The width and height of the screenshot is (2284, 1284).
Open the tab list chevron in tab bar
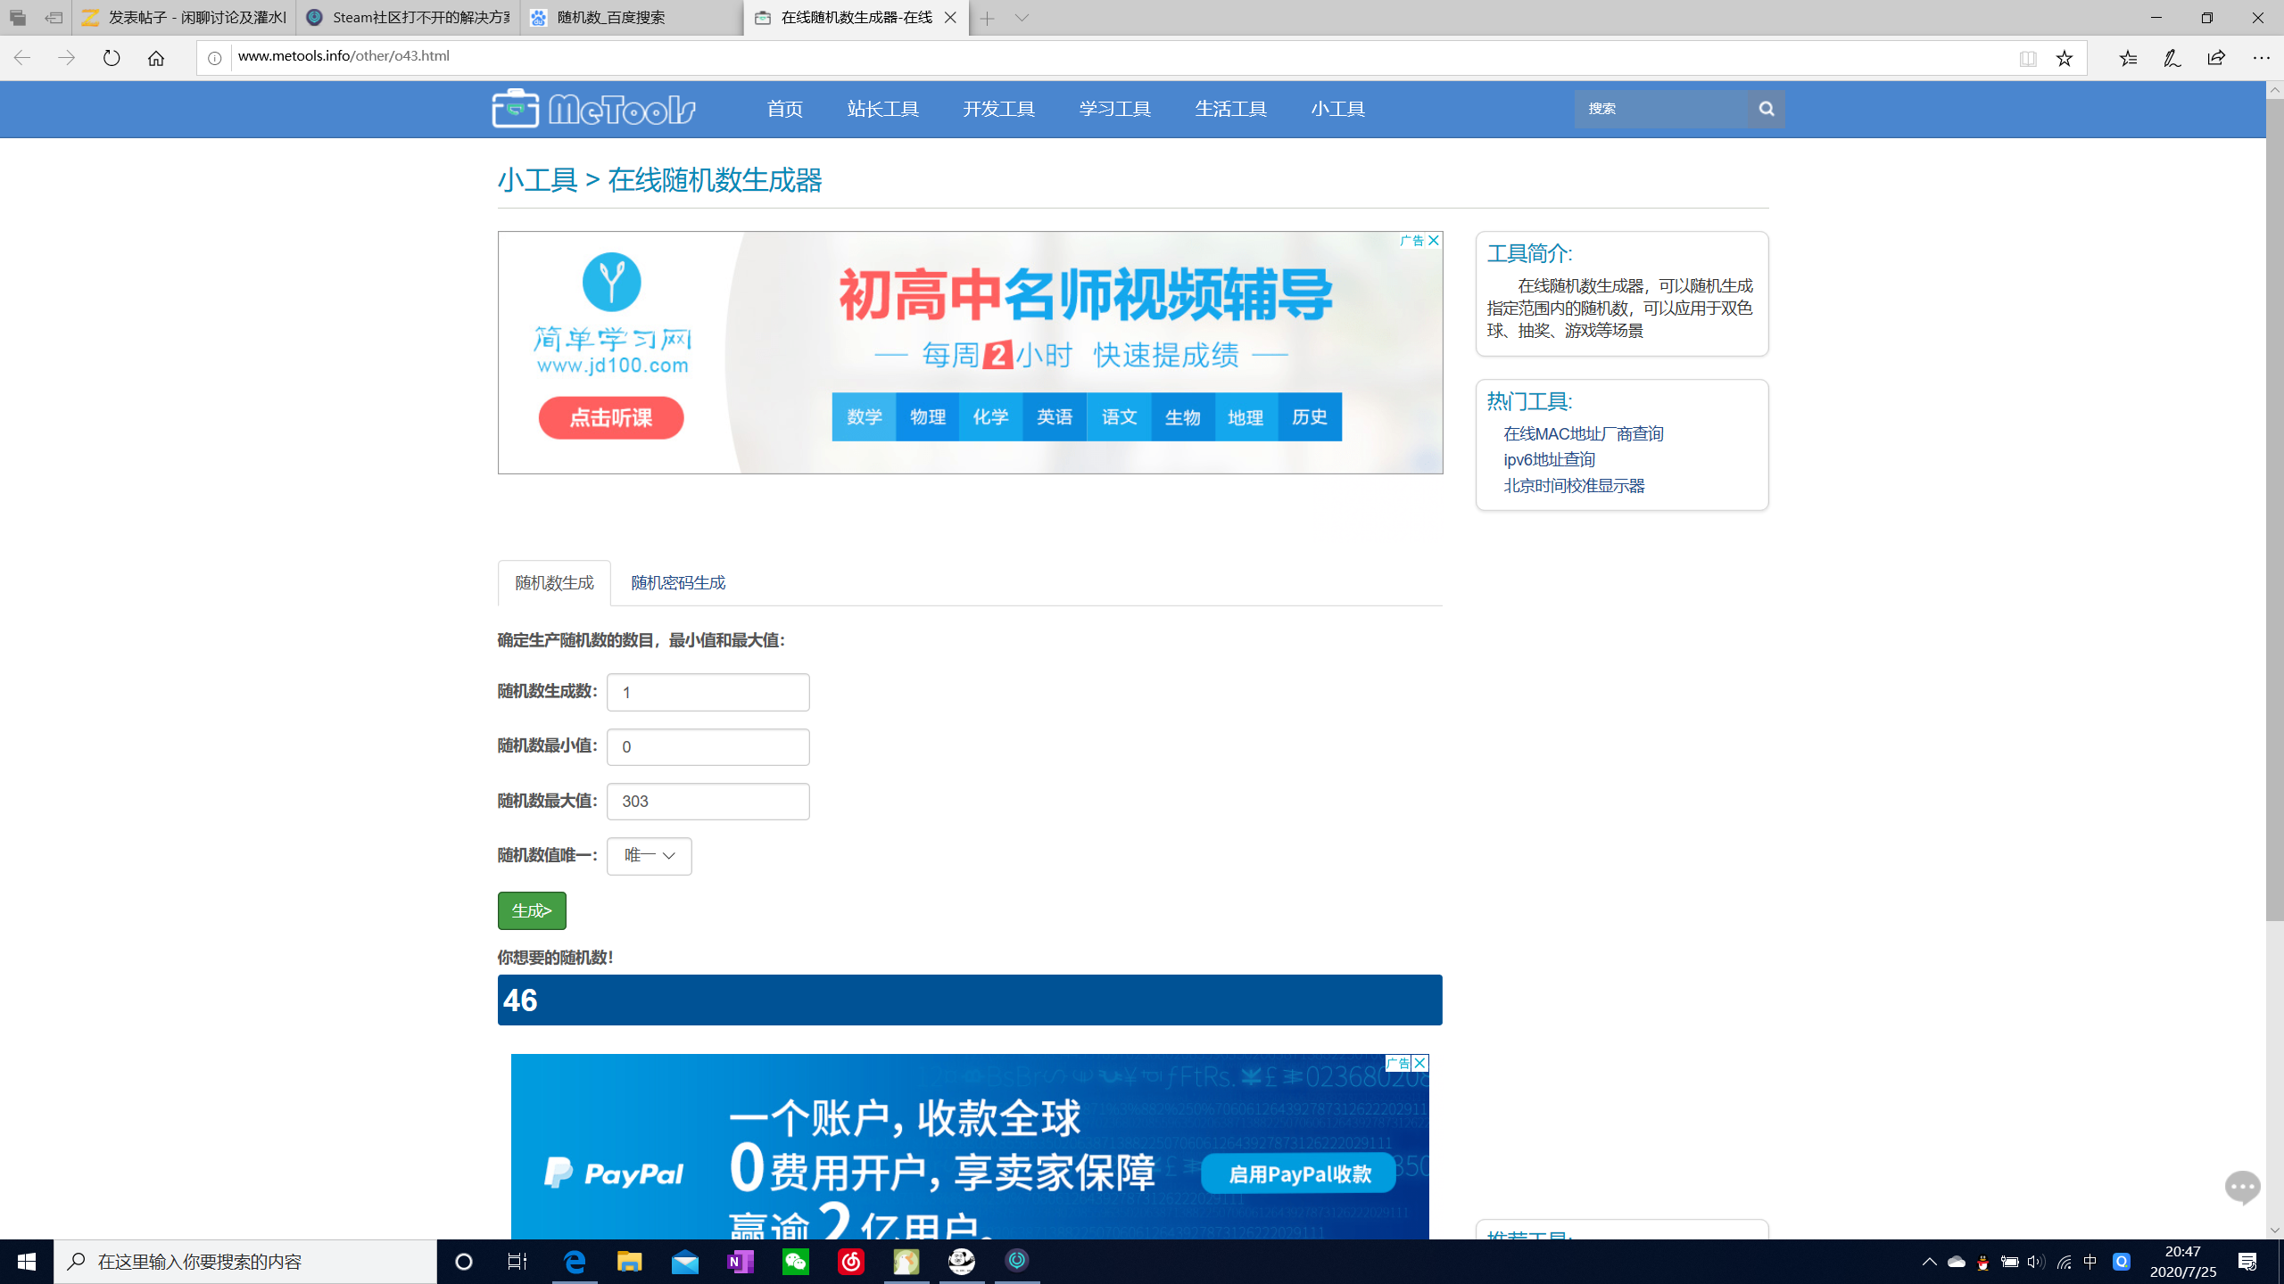[1022, 18]
